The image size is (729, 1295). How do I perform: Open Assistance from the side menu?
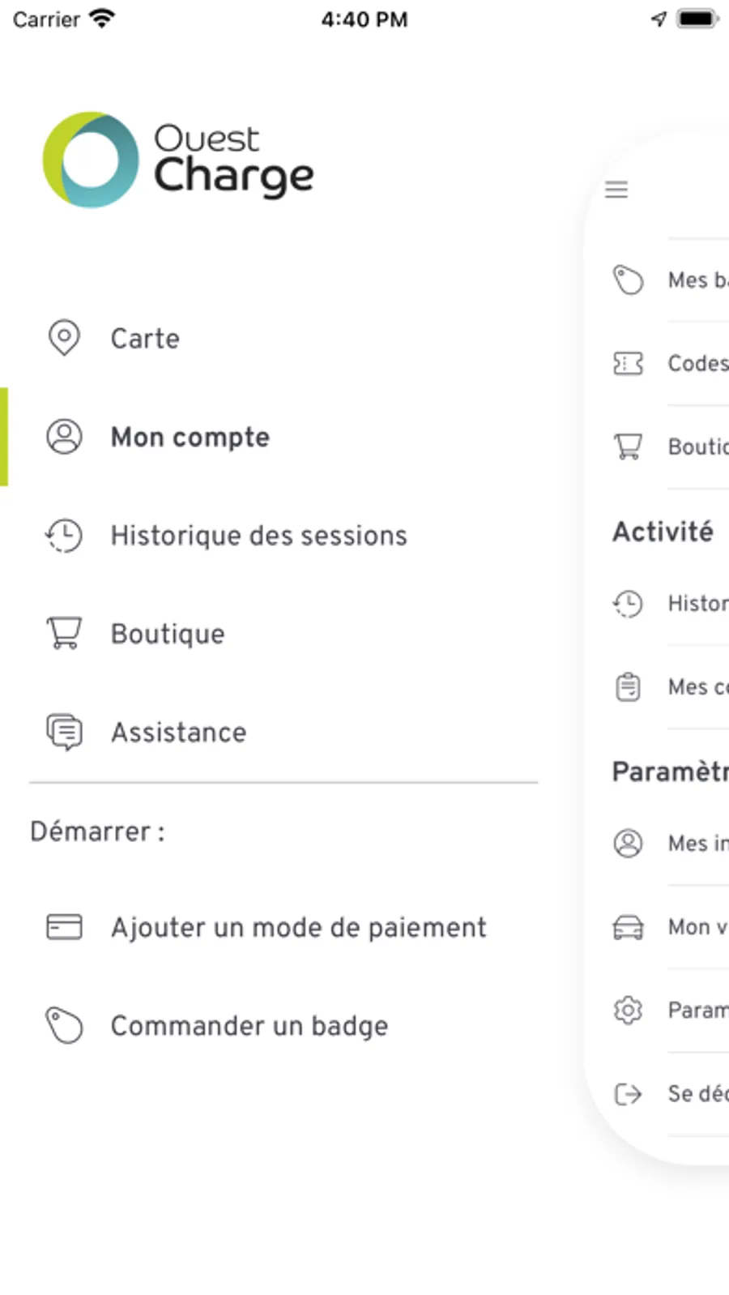click(x=178, y=733)
